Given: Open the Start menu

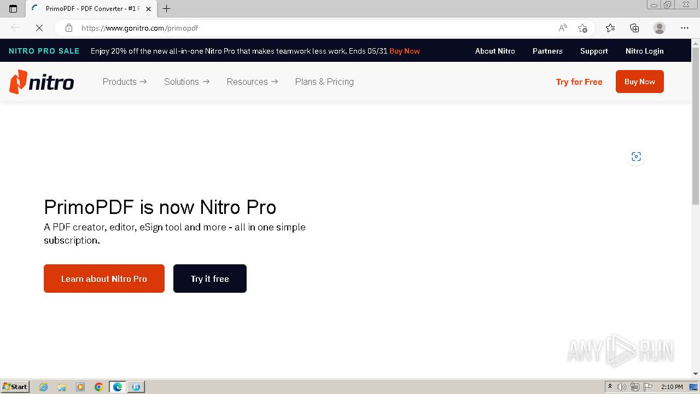Looking at the screenshot, I should coord(15,387).
